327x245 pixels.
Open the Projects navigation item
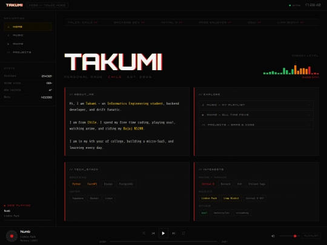coord(28,52)
